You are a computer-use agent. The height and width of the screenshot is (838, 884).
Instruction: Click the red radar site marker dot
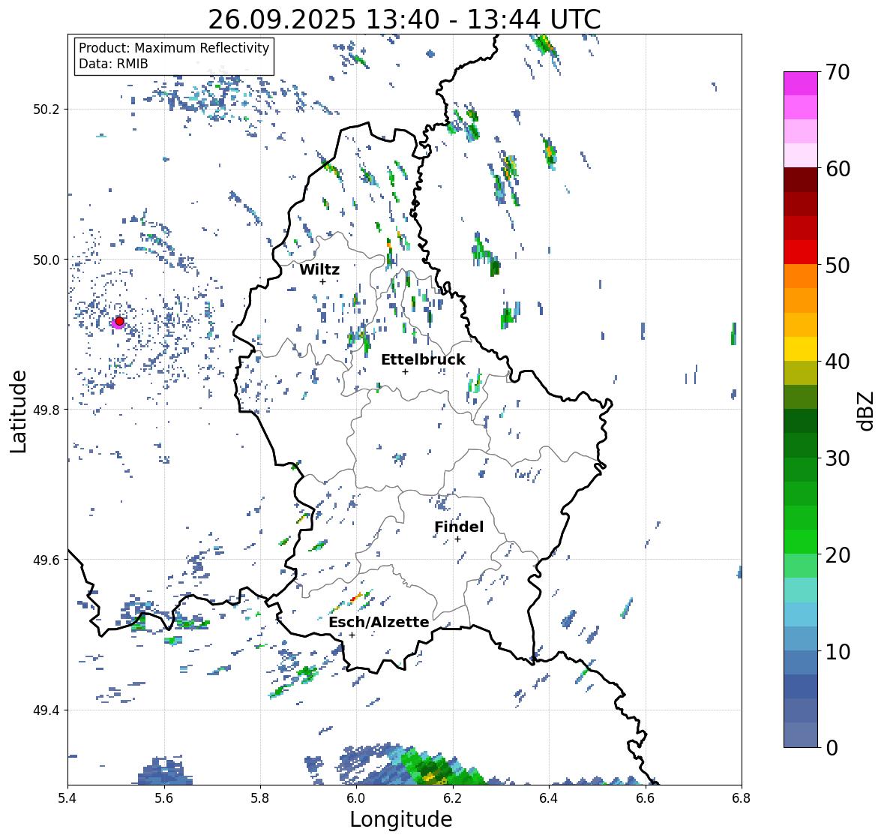click(119, 321)
